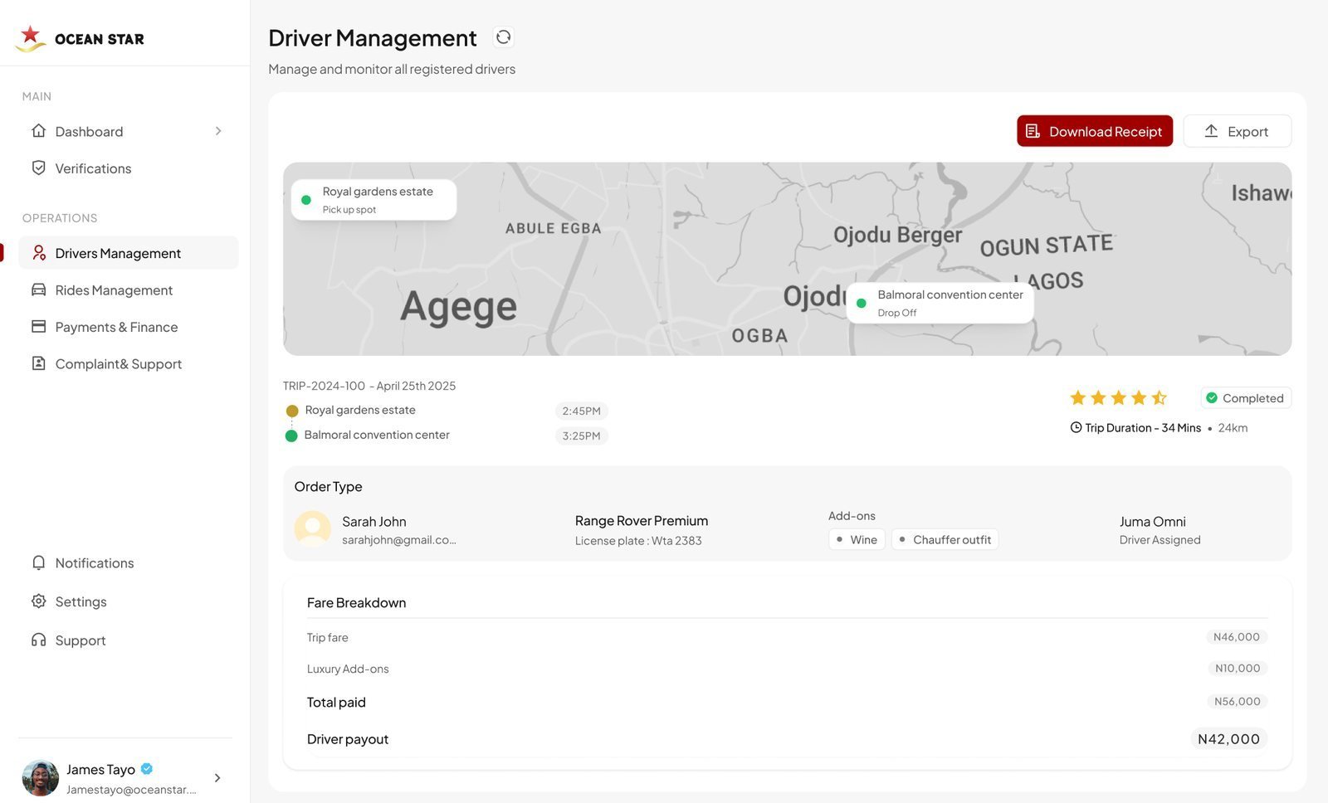Viewport: 1328px width, 803px height.
Task: Expand the Dashboard chevron
Action: [218, 131]
